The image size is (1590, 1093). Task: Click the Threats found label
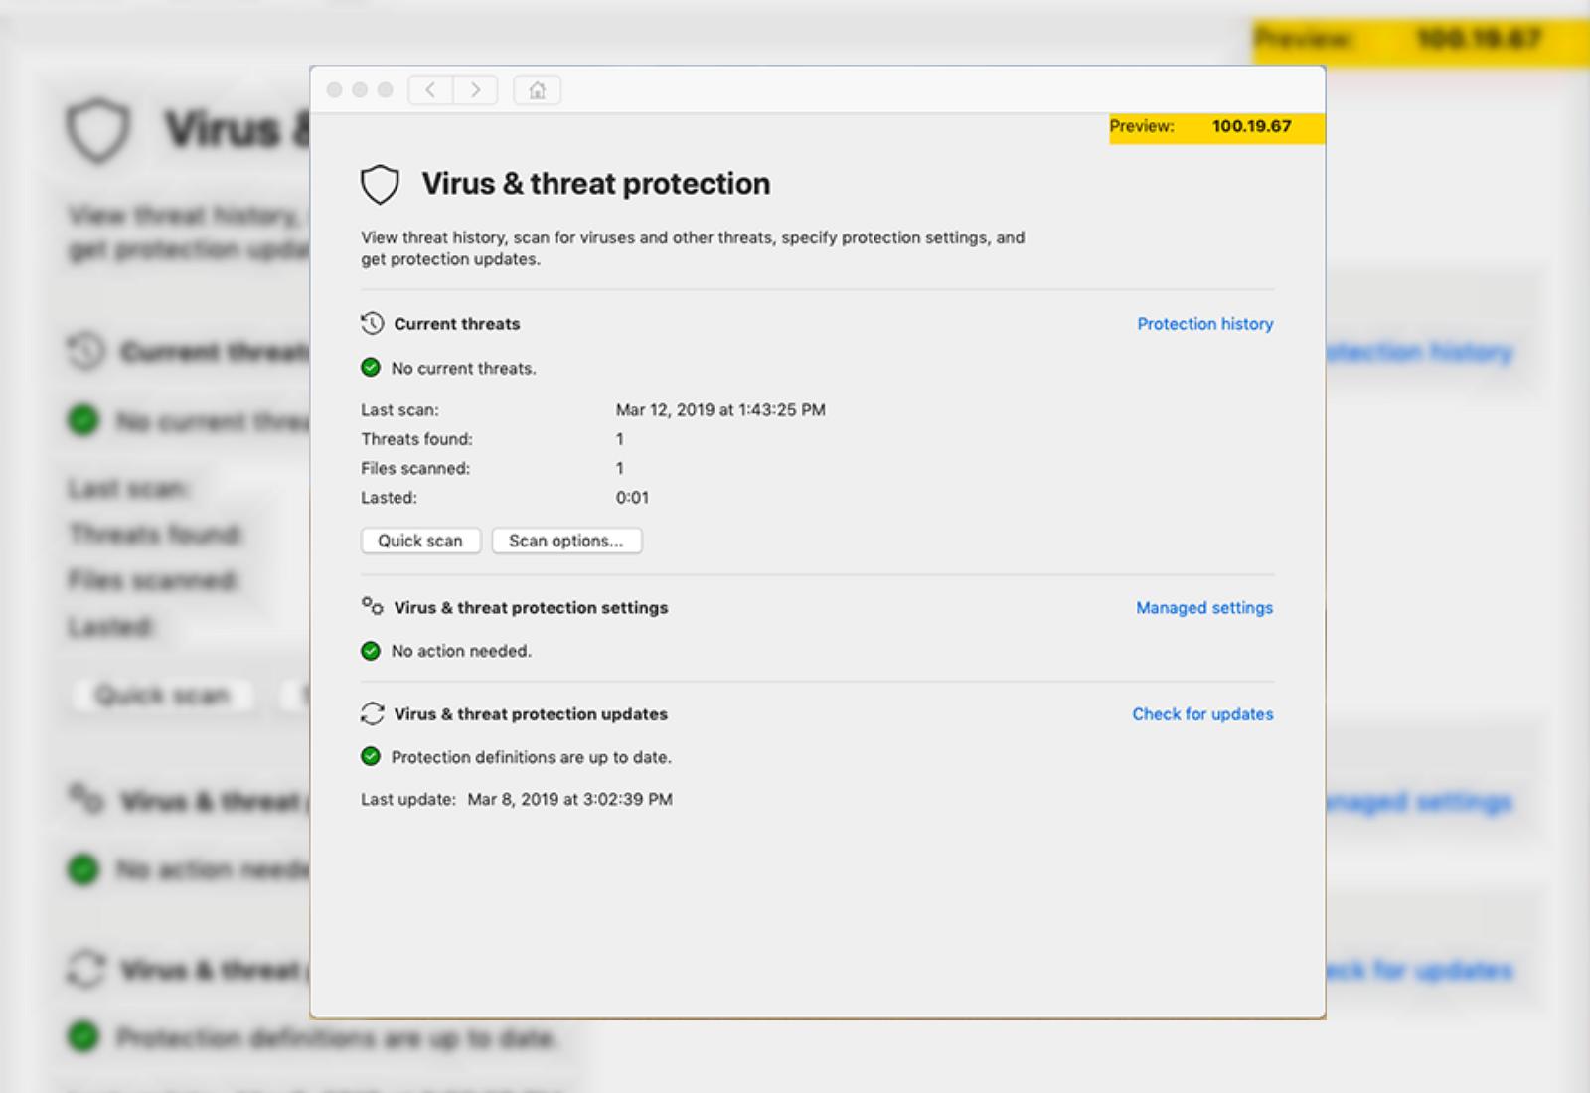(416, 439)
